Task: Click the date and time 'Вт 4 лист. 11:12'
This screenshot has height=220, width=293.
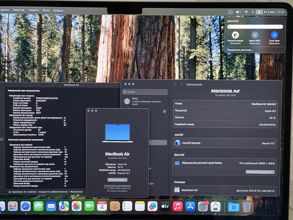Action: (x=274, y=12)
